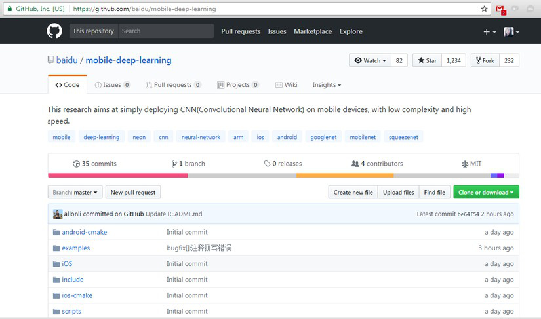Select the Code tab
Image resolution: width=541 pixels, height=319 pixels.
tap(68, 84)
